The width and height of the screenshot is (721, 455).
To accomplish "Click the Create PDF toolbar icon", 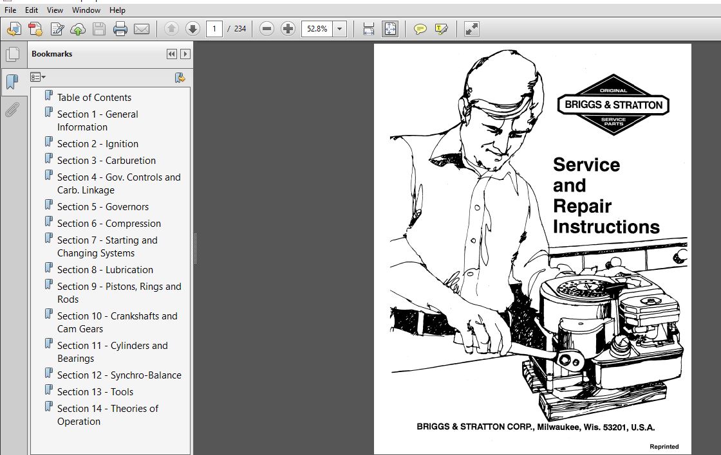I will tap(14, 29).
